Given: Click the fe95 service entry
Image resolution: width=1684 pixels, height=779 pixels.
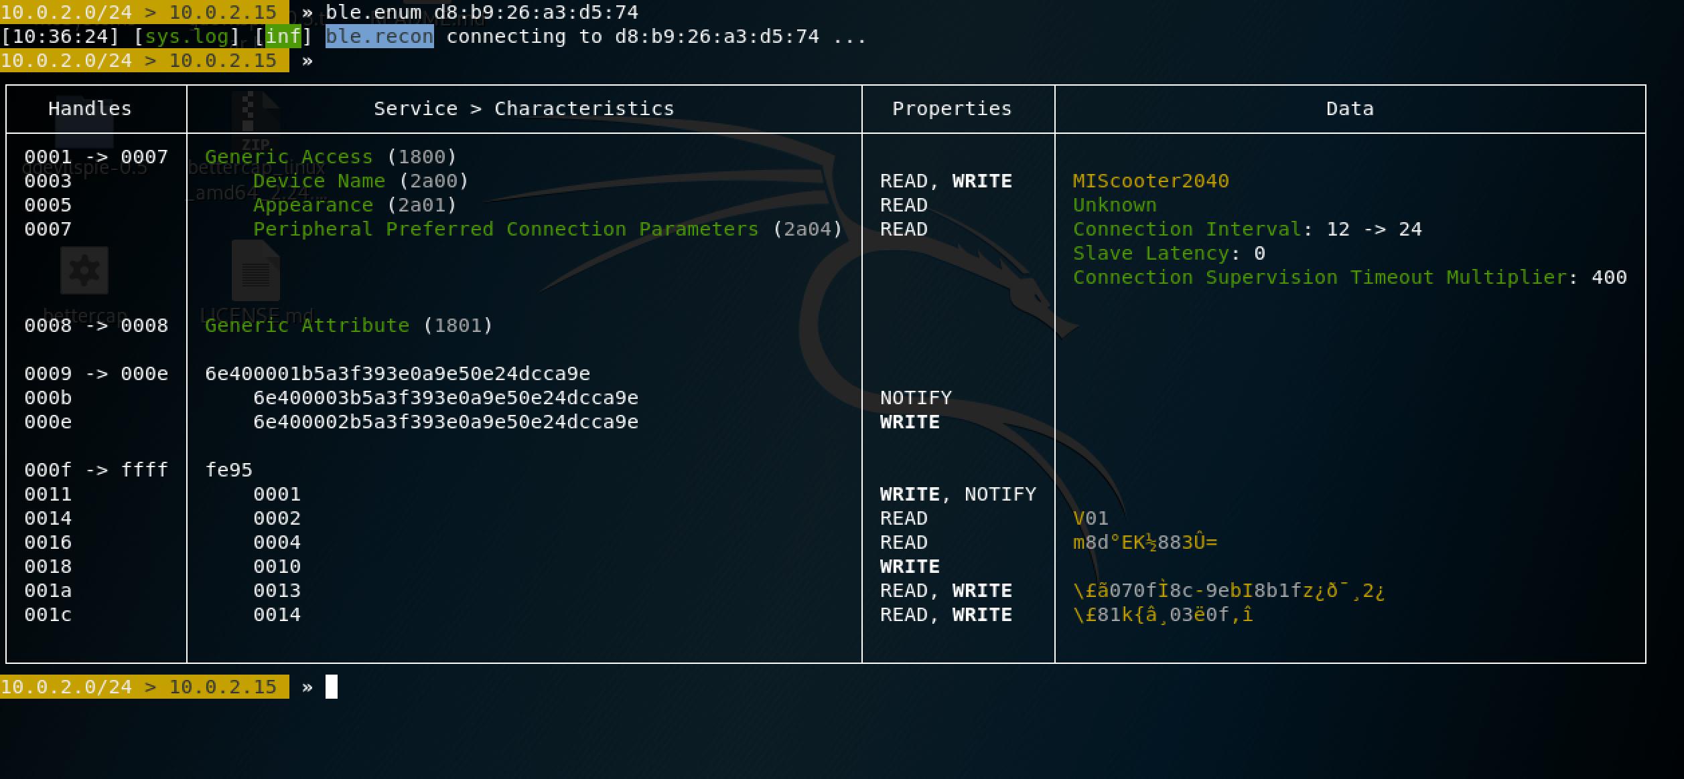Looking at the screenshot, I should pyautogui.click(x=228, y=470).
